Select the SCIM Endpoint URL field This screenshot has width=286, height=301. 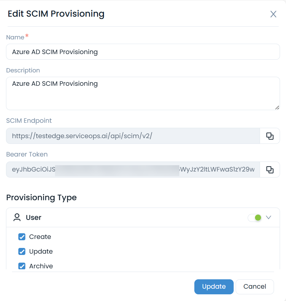pos(133,136)
